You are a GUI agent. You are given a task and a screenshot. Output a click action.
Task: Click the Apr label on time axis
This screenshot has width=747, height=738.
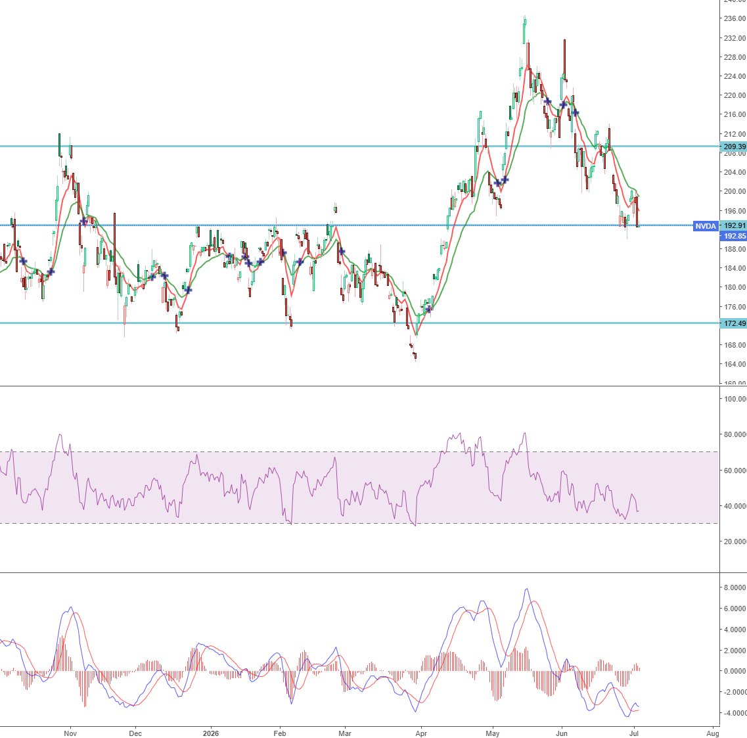pos(421,733)
